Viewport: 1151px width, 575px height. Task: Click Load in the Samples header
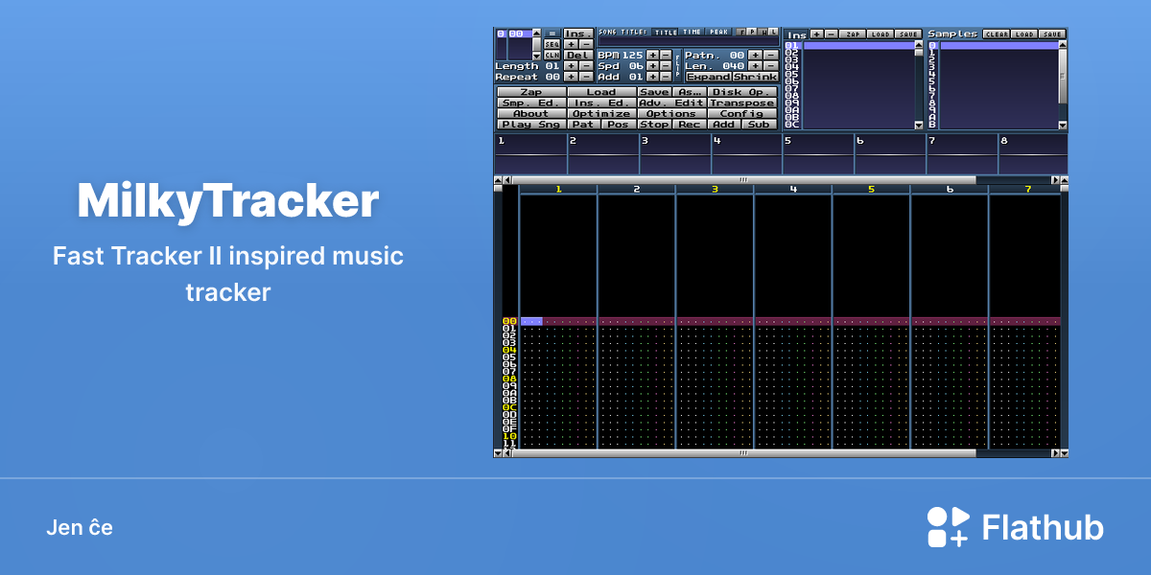(1024, 34)
